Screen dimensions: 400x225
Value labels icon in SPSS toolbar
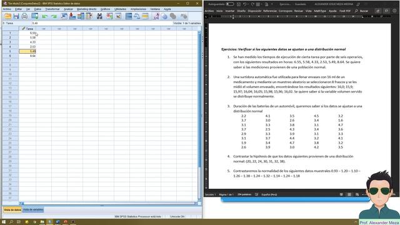pos(156,16)
